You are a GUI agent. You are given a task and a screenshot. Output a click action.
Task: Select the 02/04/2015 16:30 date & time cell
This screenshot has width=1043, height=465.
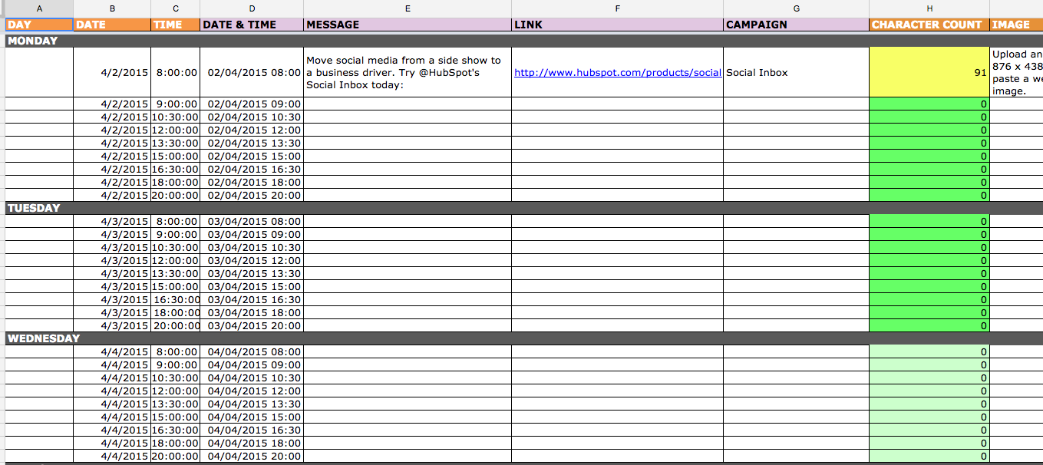[252, 170]
